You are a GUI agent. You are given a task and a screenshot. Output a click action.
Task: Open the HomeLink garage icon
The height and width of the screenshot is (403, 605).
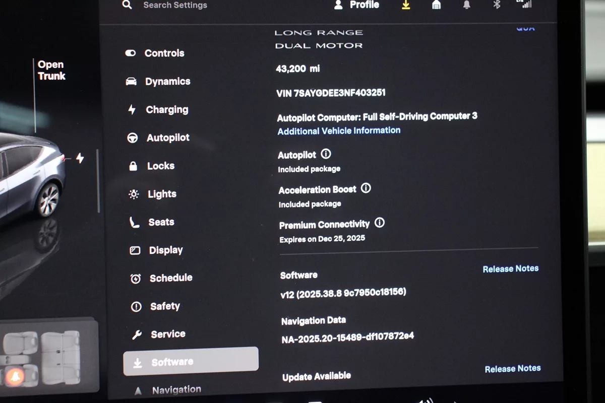[x=436, y=5]
